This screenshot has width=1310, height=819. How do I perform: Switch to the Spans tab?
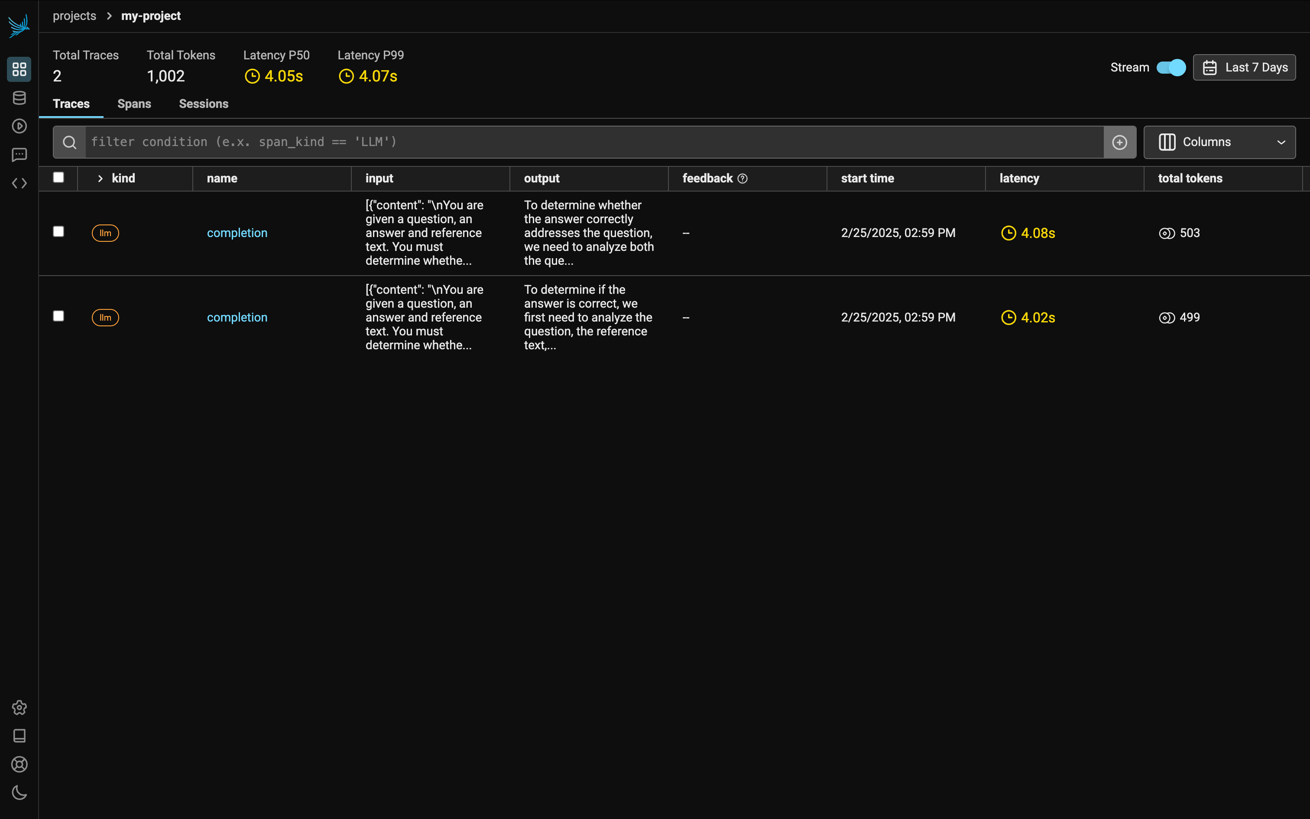tap(134, 104)
